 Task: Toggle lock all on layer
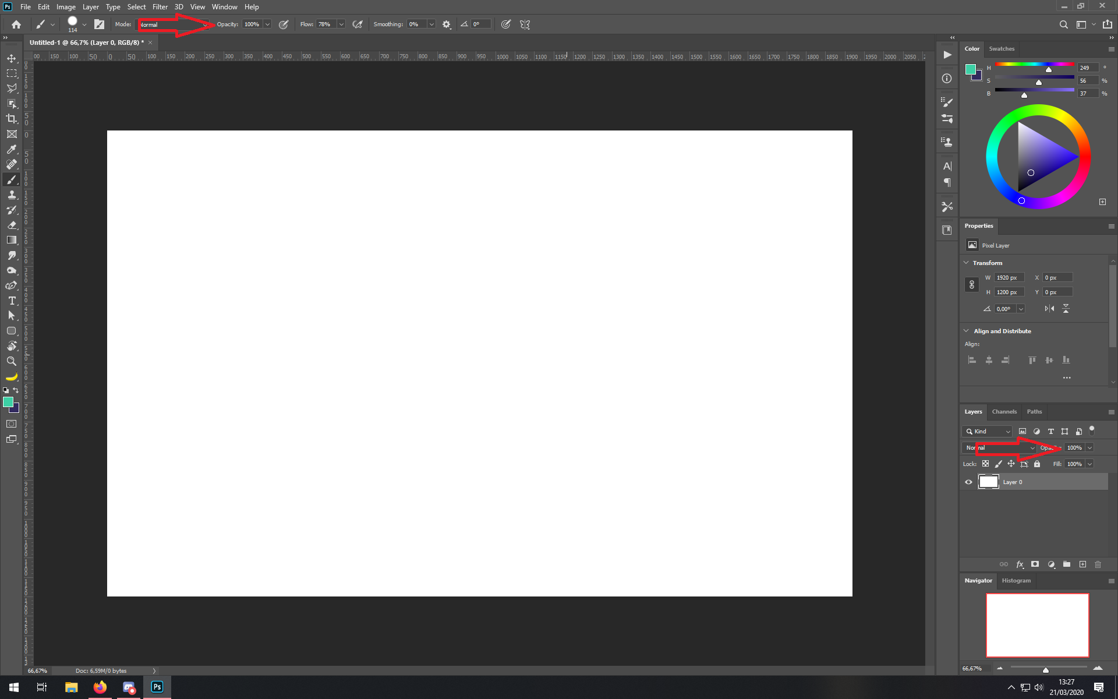coord(1037,464)
